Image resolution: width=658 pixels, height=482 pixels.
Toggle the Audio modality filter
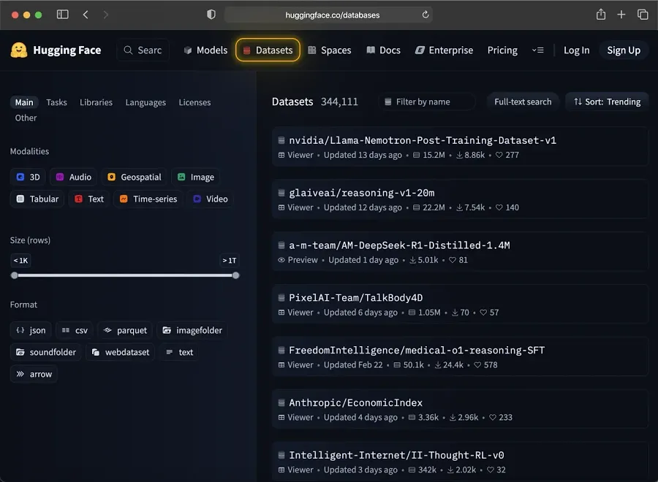[x=74, y=177]
